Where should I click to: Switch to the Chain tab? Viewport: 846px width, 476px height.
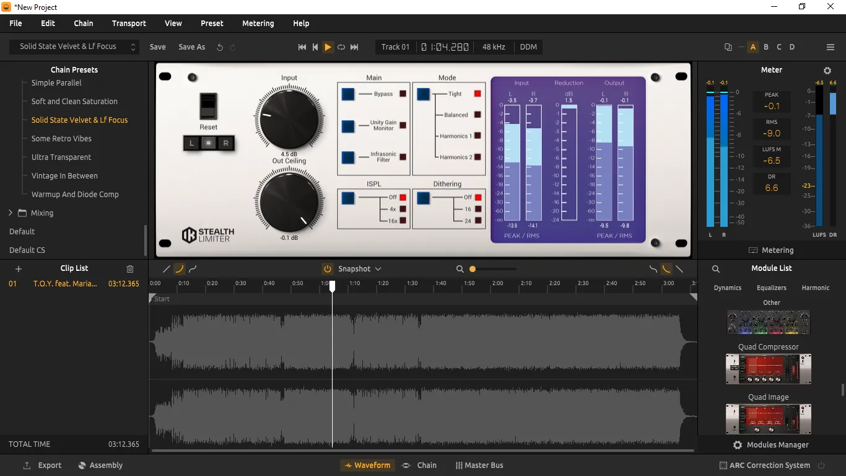(419, 465)
